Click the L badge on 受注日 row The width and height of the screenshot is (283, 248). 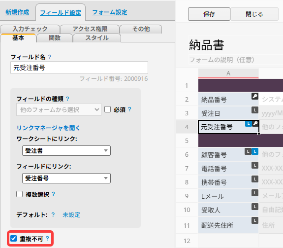[x=255, y=110]
